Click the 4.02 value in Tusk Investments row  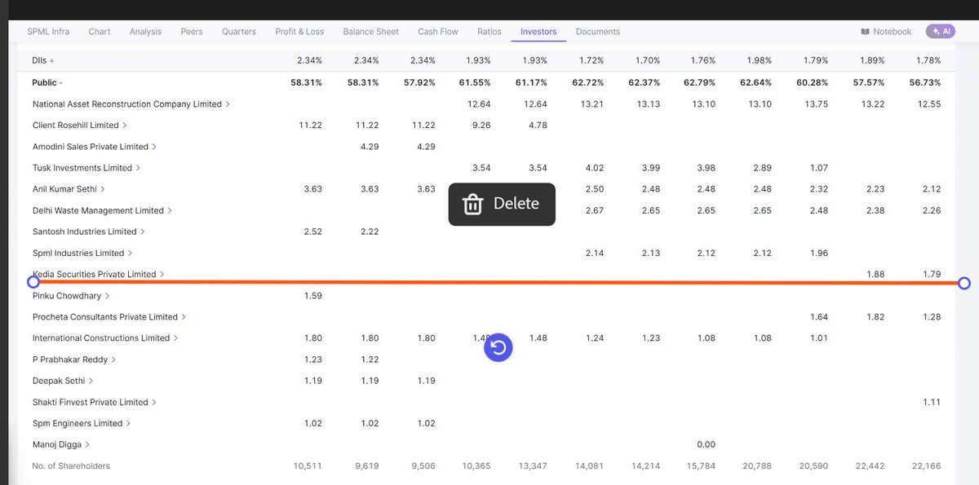point(595,168)
